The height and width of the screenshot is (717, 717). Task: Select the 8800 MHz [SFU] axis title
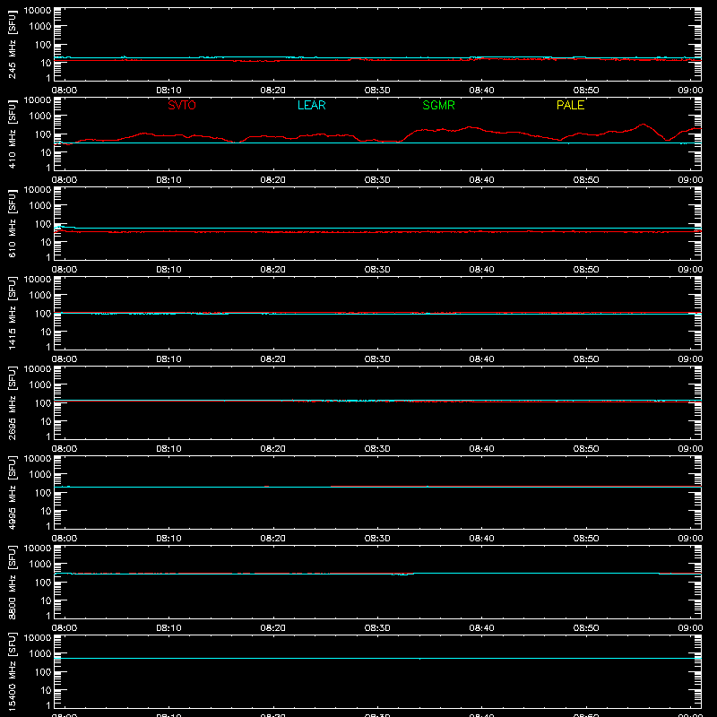coord(12,582)
